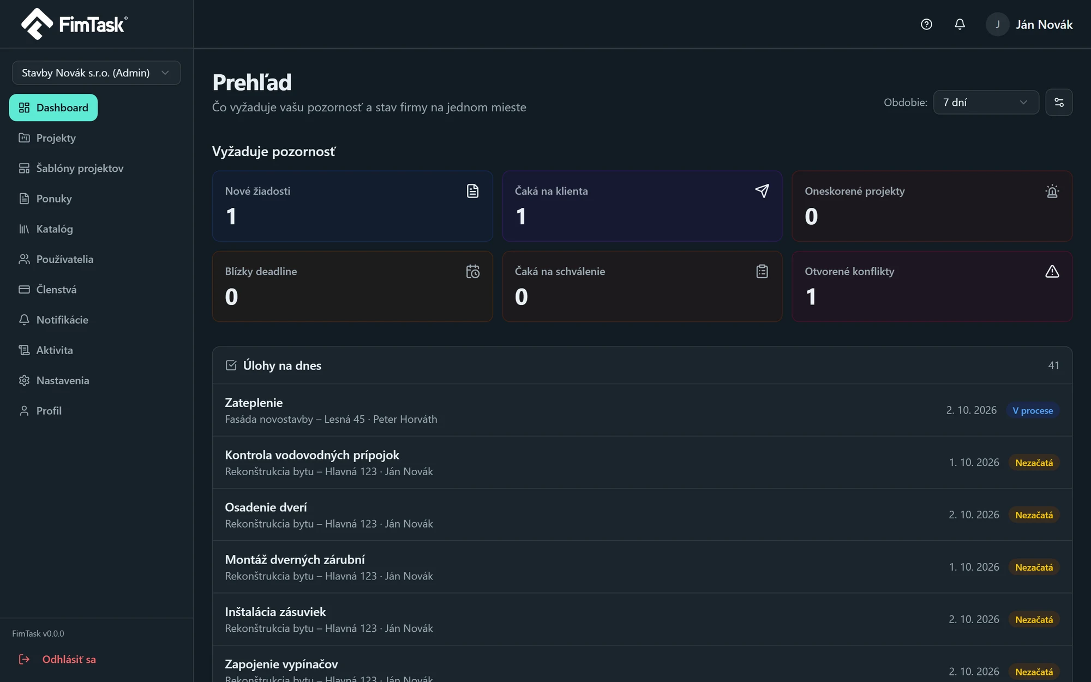Screen dimensions: 1091x682
Task: Click the document icon on Nové žiadosti card
Action: pos(473,191)
